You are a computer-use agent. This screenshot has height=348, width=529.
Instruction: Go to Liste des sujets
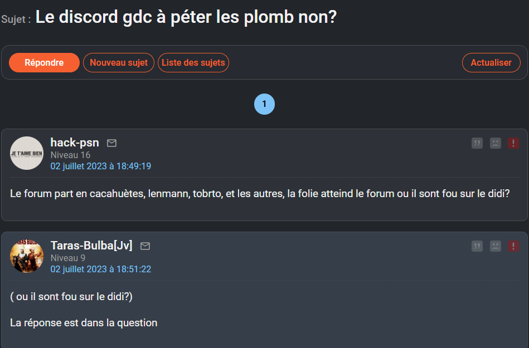(x=193, y=63)
